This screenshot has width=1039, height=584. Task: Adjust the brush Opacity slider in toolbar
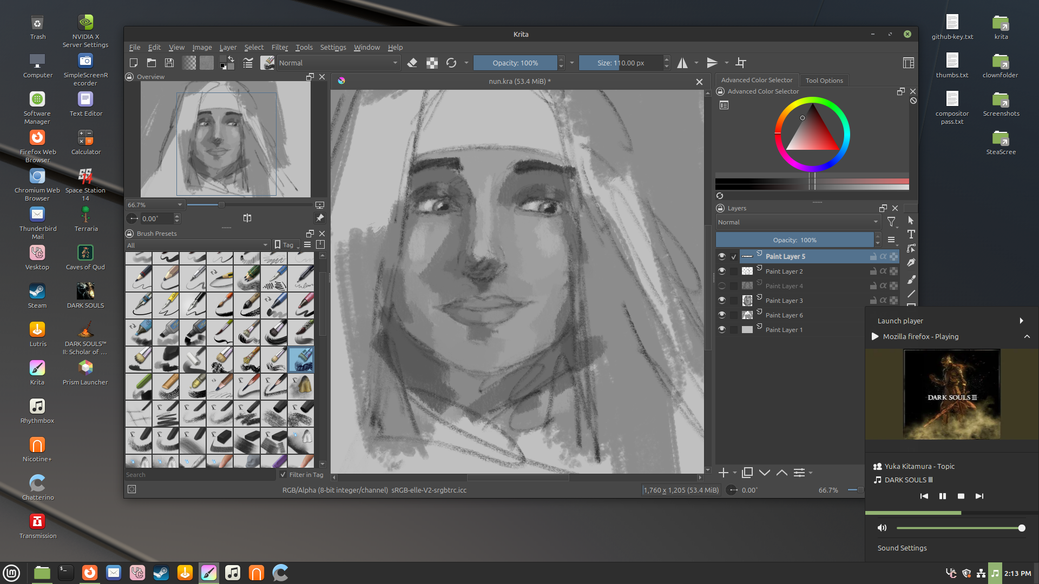(515, 63)
